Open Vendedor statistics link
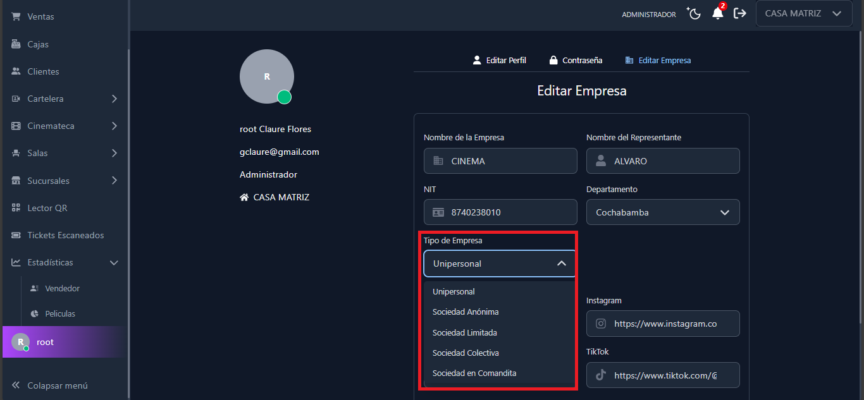The width and height of the screenshot is (864, 400). pos(62,288)
